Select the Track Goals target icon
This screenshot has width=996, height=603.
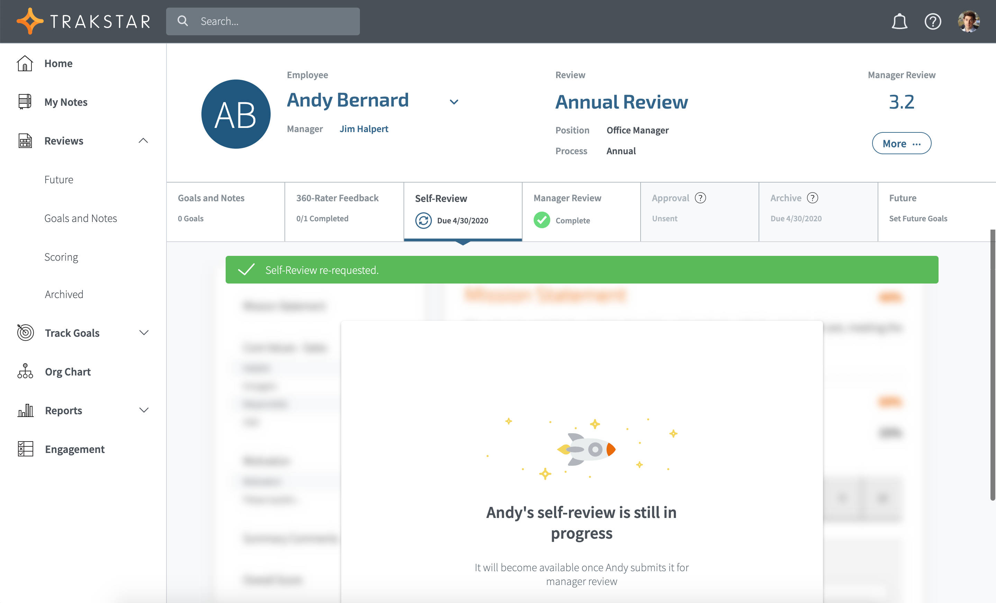pos(25,332)
